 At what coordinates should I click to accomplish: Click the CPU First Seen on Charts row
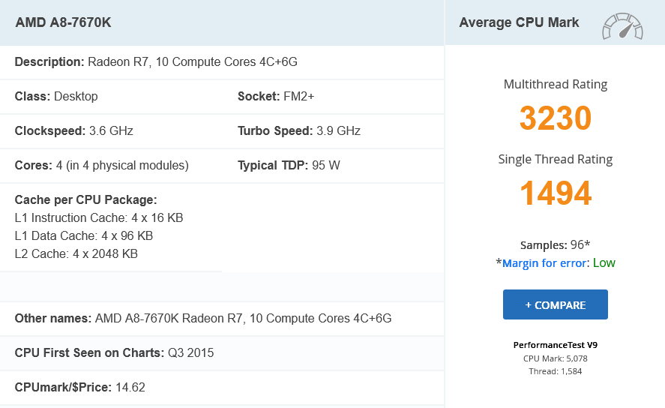[x=114, y=353]
